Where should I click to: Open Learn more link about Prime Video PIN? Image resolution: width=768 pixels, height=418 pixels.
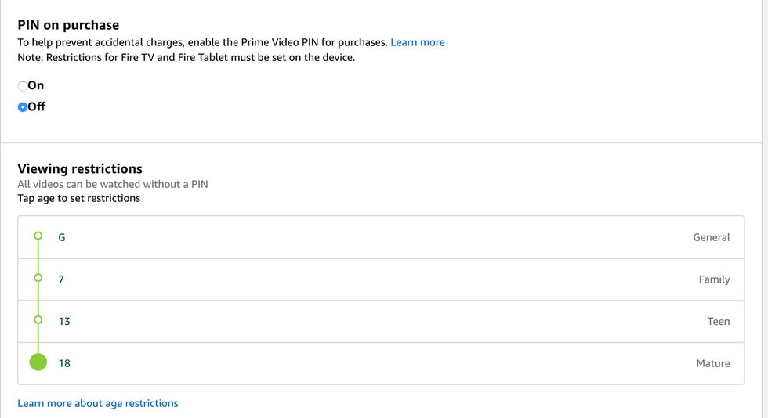pos(418,42)
